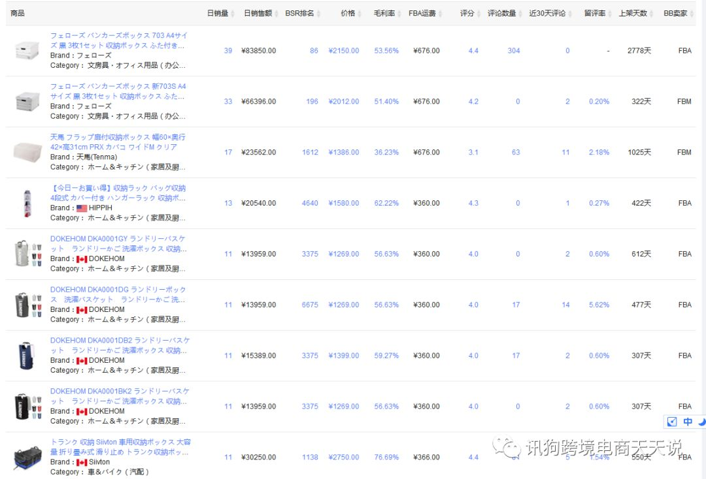Click the price link ¥2750.00
The image size is (706, 479).
344,457
